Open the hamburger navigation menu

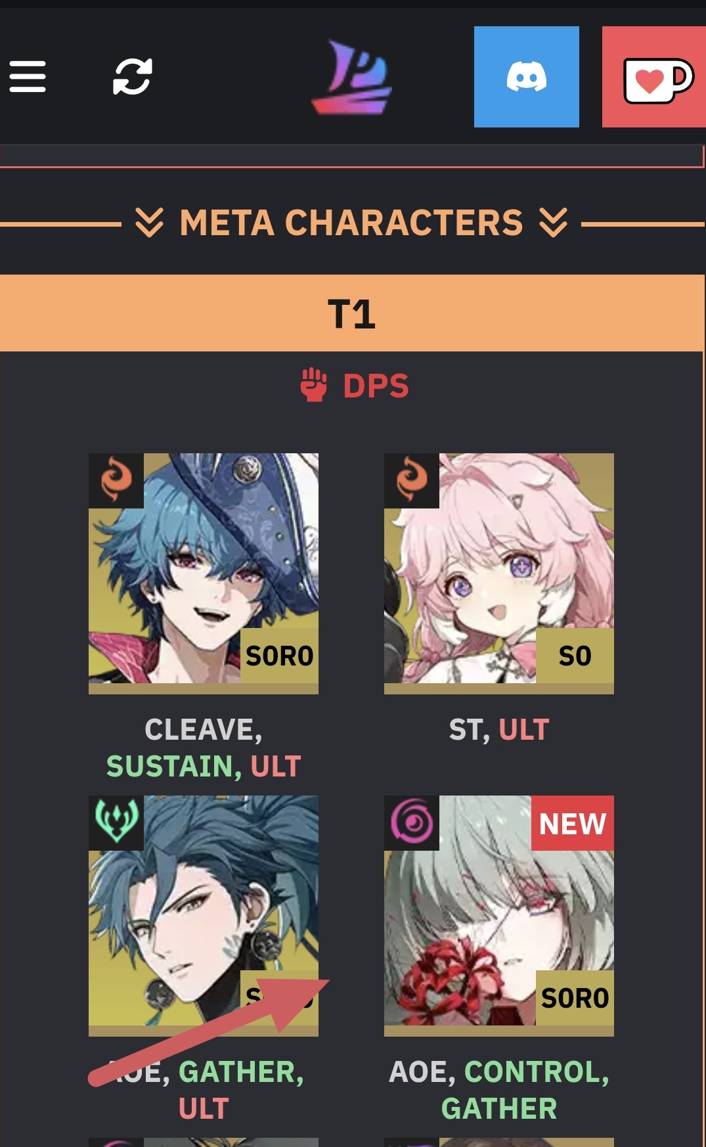pyautogui.click(x=28, y=77)
